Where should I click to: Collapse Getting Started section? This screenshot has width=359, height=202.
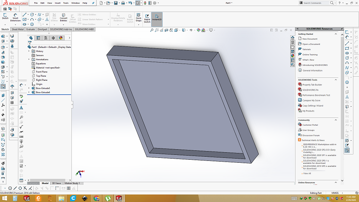pos(336,34)
